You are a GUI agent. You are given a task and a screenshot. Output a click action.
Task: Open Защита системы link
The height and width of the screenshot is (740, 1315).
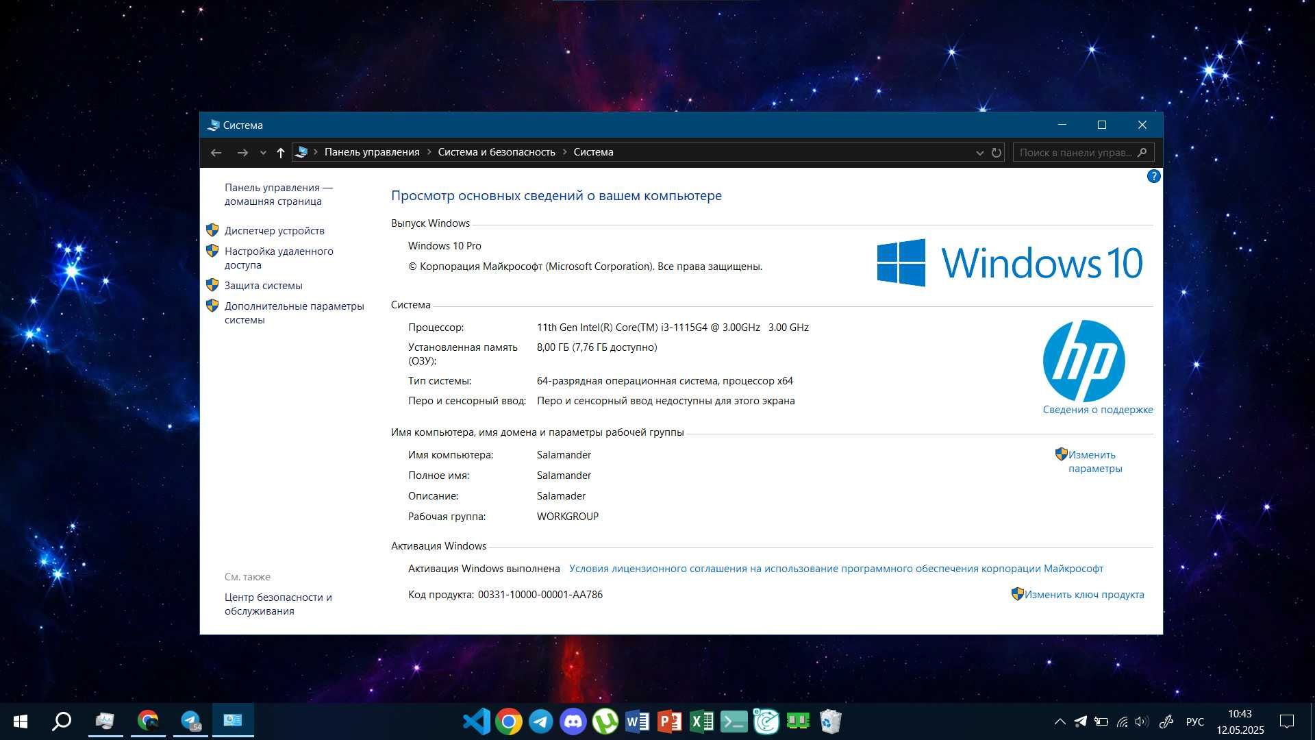coord(263,286)
